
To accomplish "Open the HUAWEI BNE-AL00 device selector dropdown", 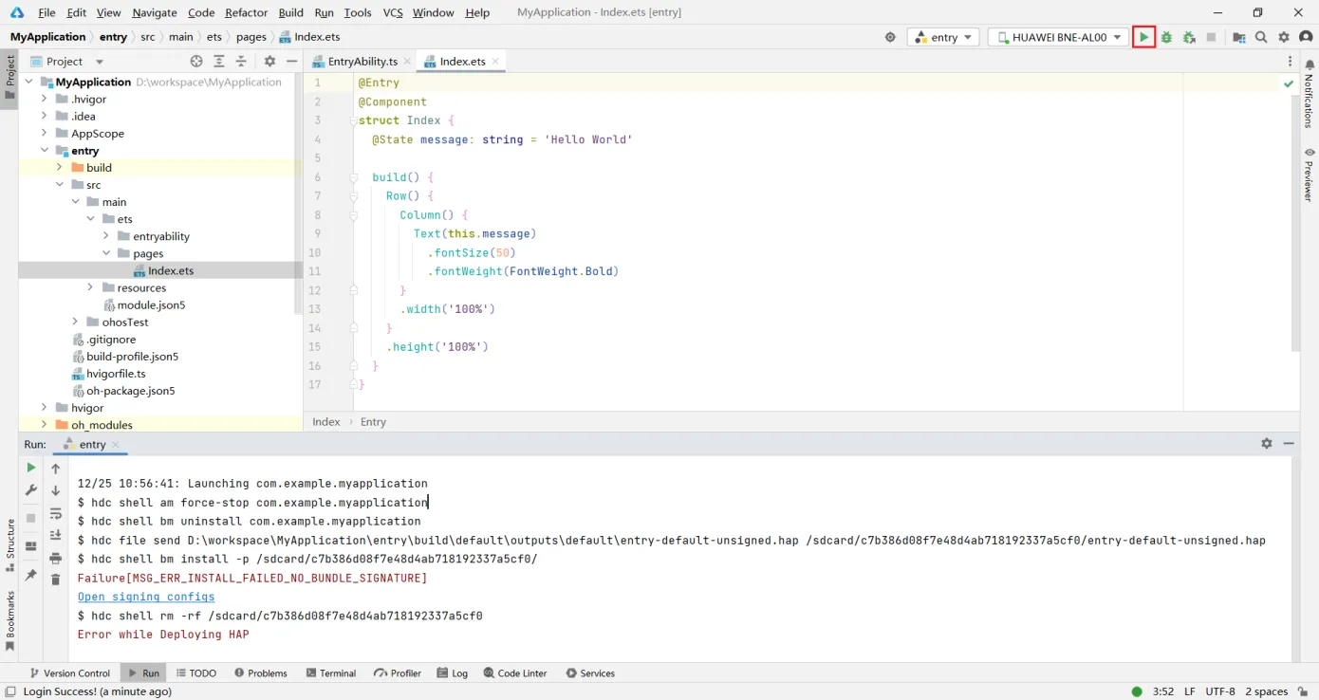I will point(1056,37).
